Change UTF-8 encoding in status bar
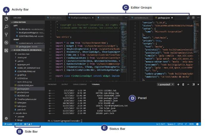Image resolution: width=206 pixels, height=135 pixels. click(180, 124)
